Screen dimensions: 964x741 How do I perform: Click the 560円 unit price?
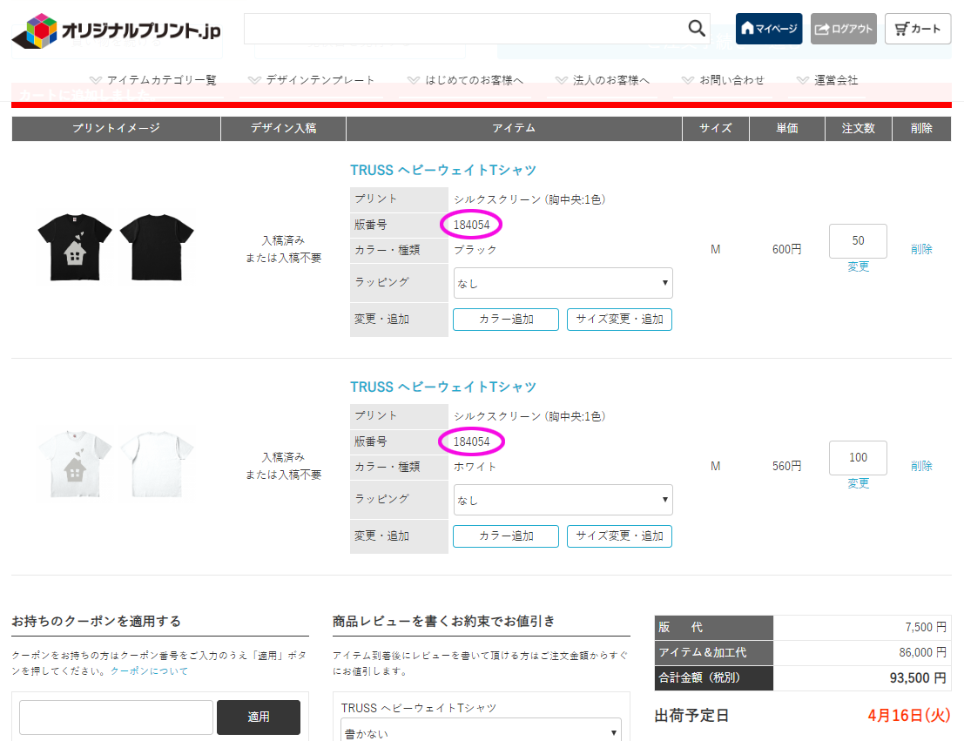(787, 466)
